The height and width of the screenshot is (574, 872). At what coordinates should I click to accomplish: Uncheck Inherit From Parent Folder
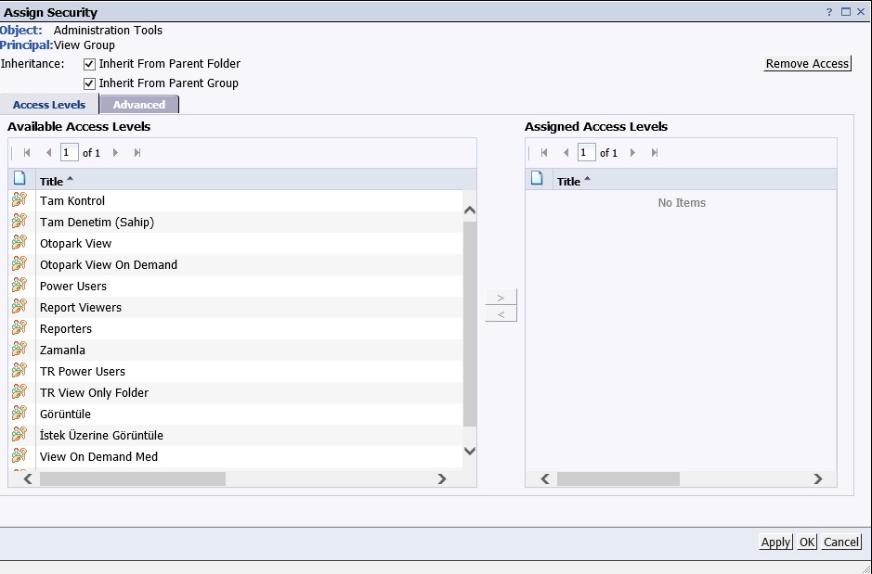tap(90, 65)
